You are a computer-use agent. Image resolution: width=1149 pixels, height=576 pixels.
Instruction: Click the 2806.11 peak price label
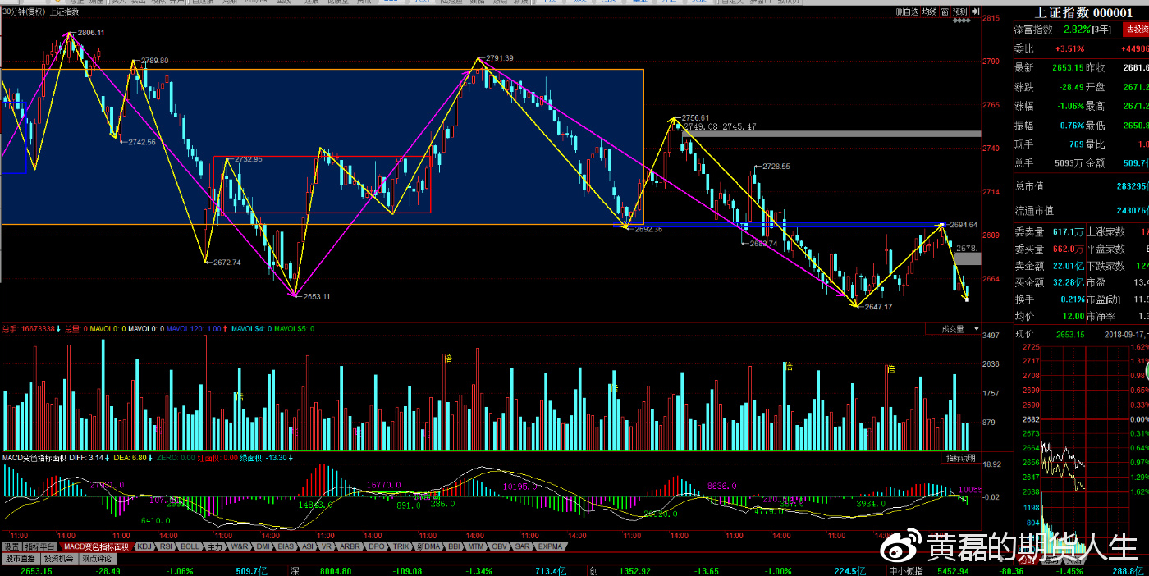(x=90, y=32)
